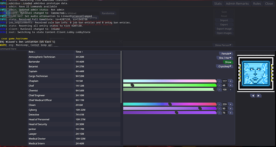Select the Chemist role row
This screenshot has width=276, height=147.
pos(74,91)
